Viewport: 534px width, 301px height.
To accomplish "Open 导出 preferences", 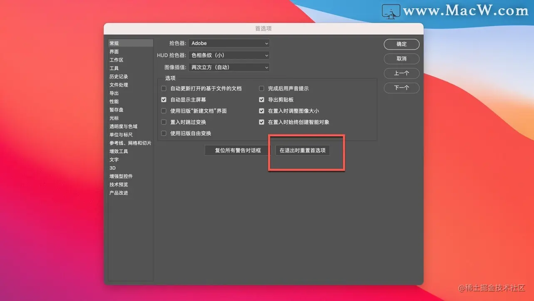I will coord(131,93).
